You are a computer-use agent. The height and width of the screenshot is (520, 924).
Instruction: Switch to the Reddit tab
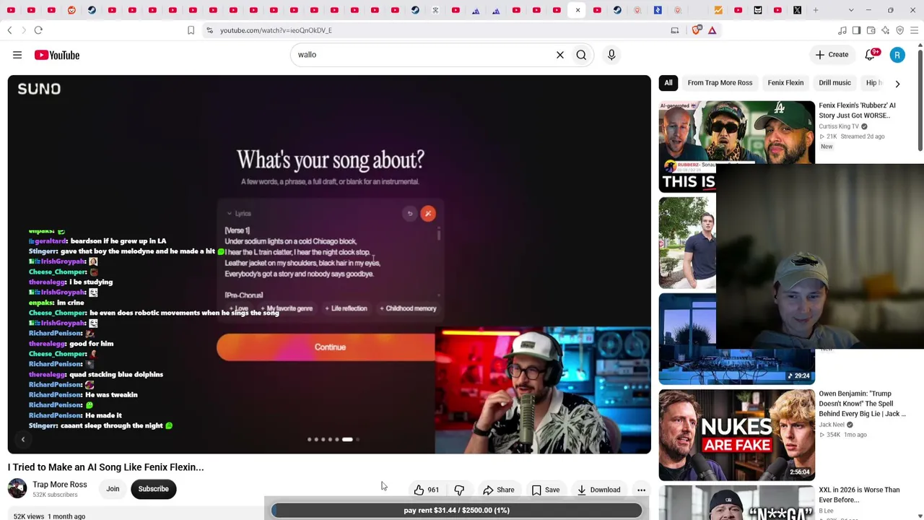point(71,10)
